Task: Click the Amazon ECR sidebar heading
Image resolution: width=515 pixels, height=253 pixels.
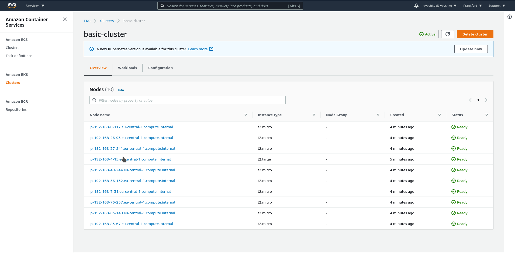Action: click(x=17, y=101)
